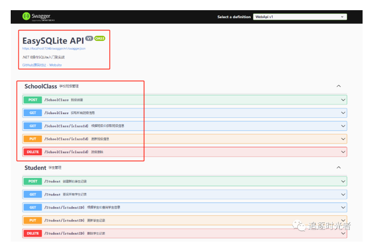Expand the POST /Student operation arrow
The height and width of the screenshot is (247, 369).
pyautogui.click(x=343, y=181)
